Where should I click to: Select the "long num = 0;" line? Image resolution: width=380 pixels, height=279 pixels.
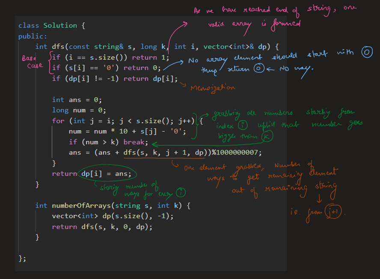[79, 110]
